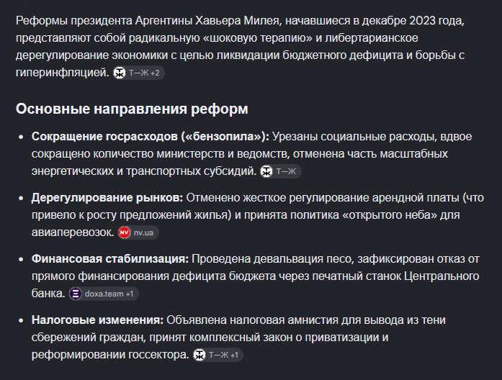Open the doxa.team source citation
Screen dimensions: 502x380
click(104, 294)
